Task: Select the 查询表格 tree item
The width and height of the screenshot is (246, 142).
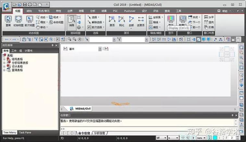Action: [x=17, y=70]
